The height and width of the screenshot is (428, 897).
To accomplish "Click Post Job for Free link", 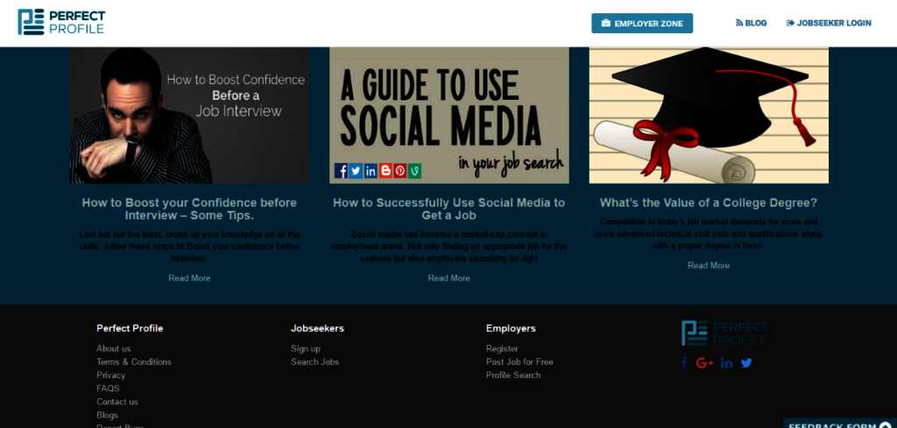I will 519,361.
